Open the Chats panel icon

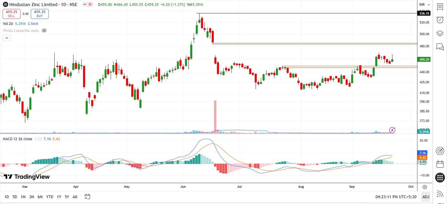click(440, 46)
